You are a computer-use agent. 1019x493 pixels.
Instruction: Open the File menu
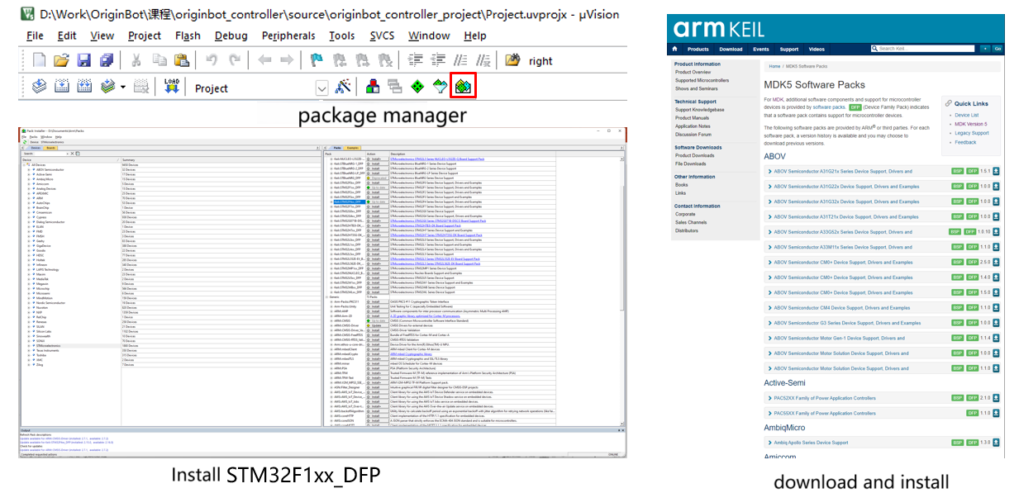35,36
